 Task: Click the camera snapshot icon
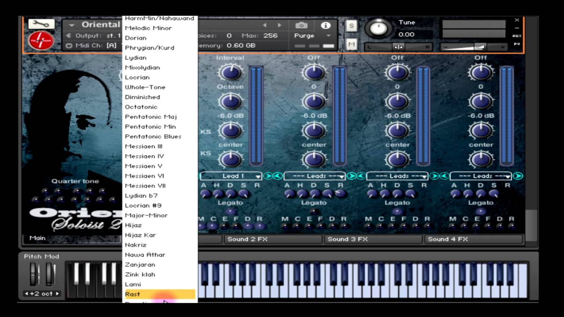coord(301,25)
